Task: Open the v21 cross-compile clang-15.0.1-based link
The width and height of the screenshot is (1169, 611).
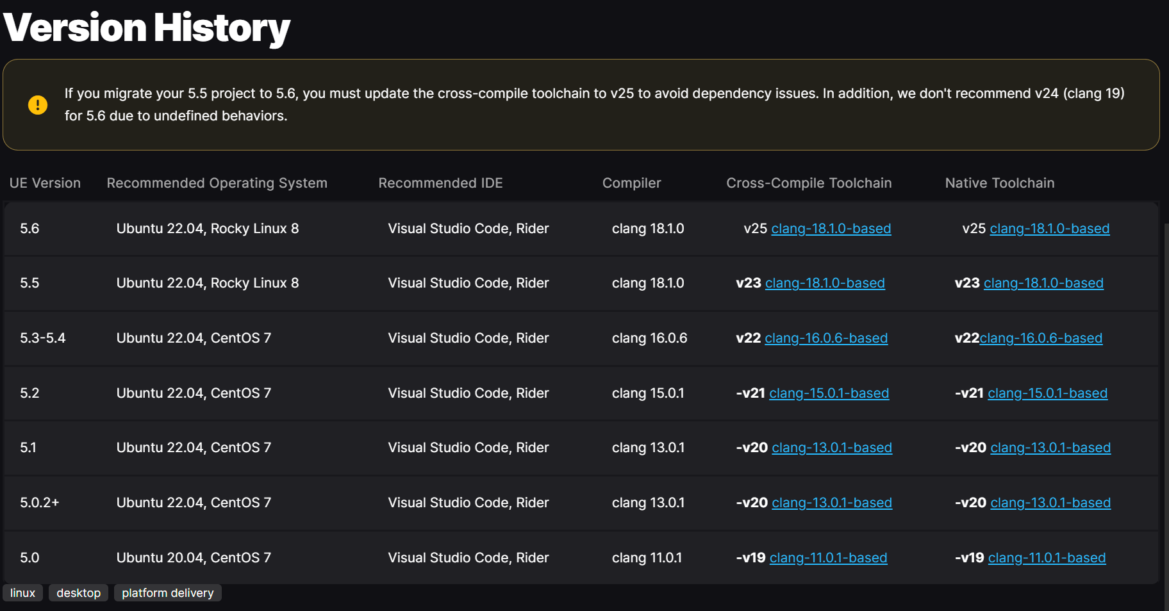Action: pyautogui.click(x=829, y=393)
